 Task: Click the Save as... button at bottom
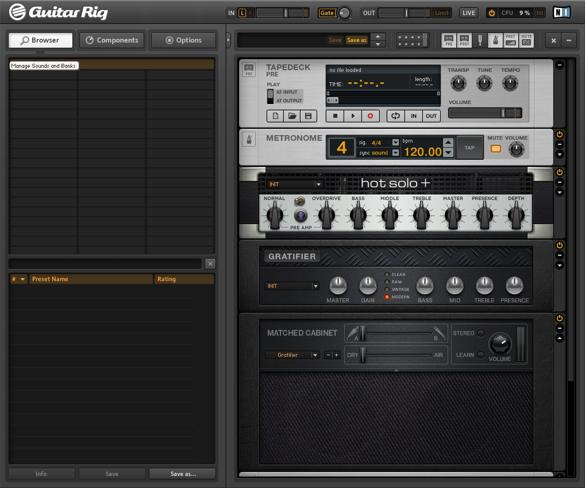(183, 474)
